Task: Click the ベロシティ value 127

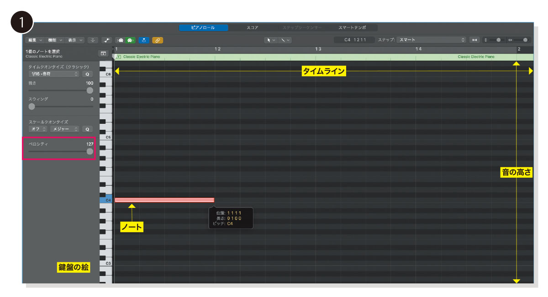Action: (x=90, y=144)
